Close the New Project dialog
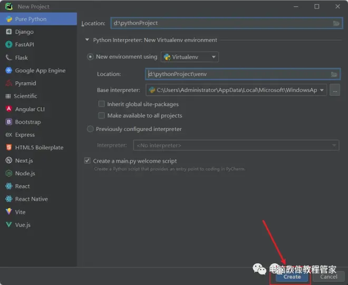 pos(337,6)
